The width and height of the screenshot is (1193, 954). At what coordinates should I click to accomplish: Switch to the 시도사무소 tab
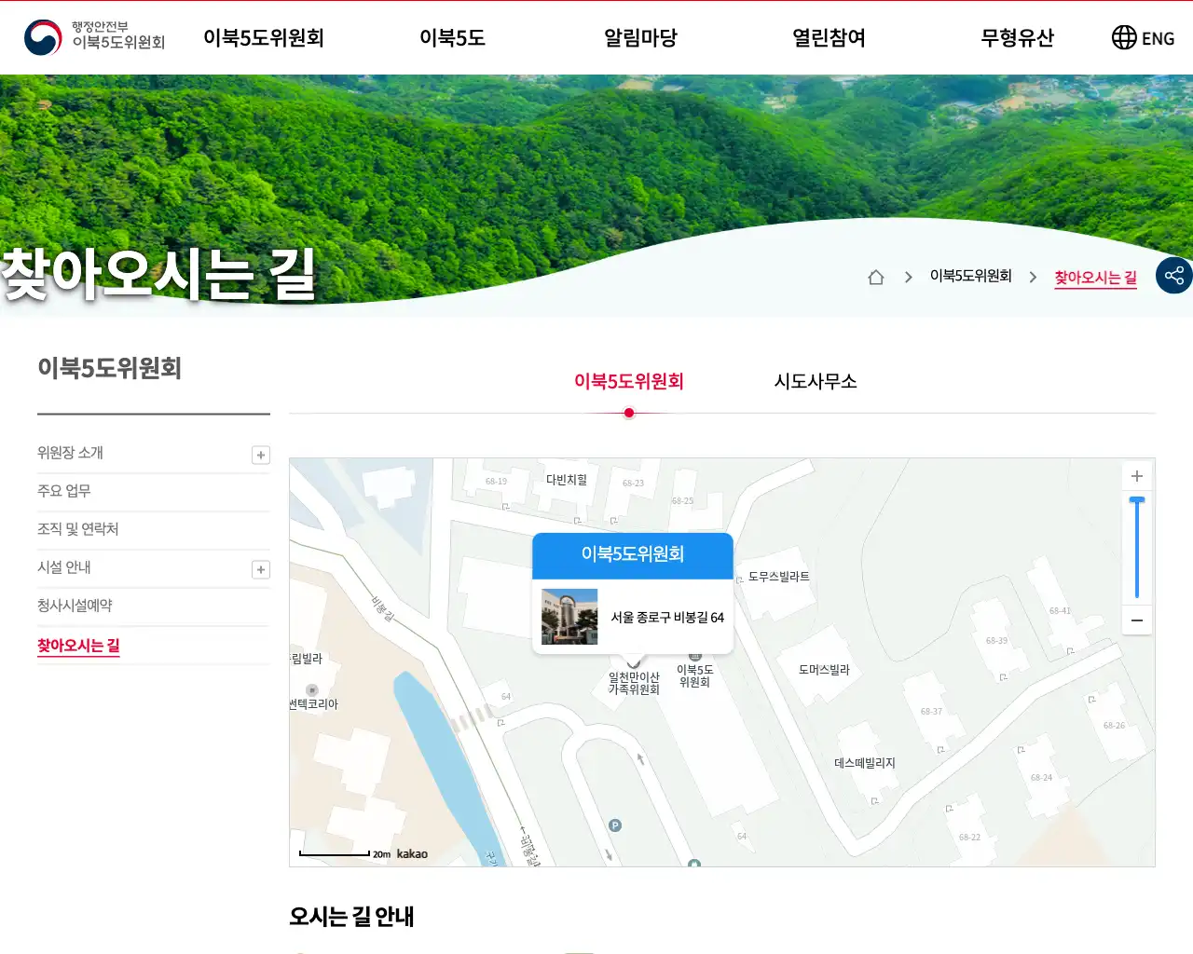tap(816, 381)
